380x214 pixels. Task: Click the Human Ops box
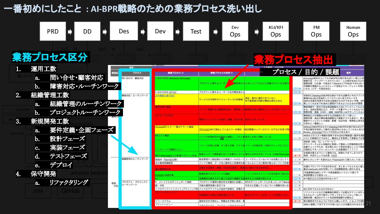[353, 31]
